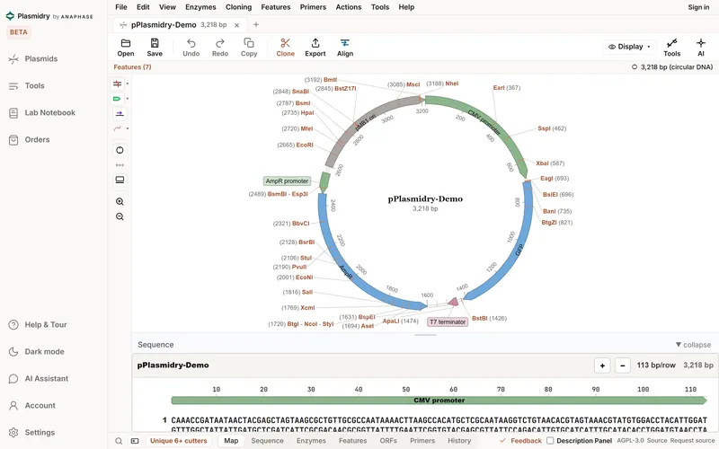Zoom out of the plasmid map
The image size is (719, 449).
[x=120, y=216]
